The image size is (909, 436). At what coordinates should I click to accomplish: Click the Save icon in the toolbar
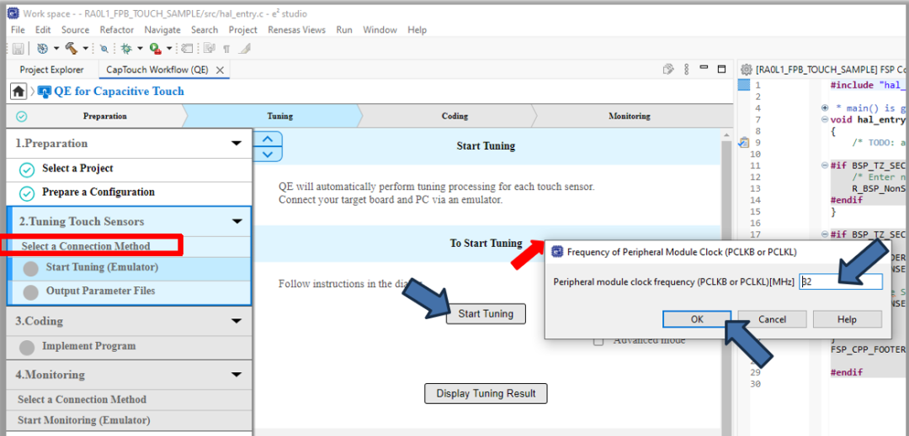(x=18, y=49)
